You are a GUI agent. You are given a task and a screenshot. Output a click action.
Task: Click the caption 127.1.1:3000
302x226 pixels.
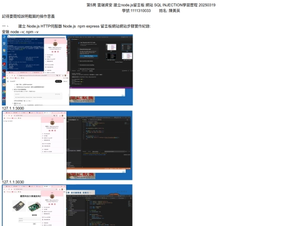pos(13,108)
